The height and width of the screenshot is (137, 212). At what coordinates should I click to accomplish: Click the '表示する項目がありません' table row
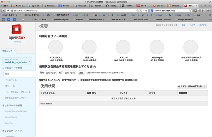[124, 98]
